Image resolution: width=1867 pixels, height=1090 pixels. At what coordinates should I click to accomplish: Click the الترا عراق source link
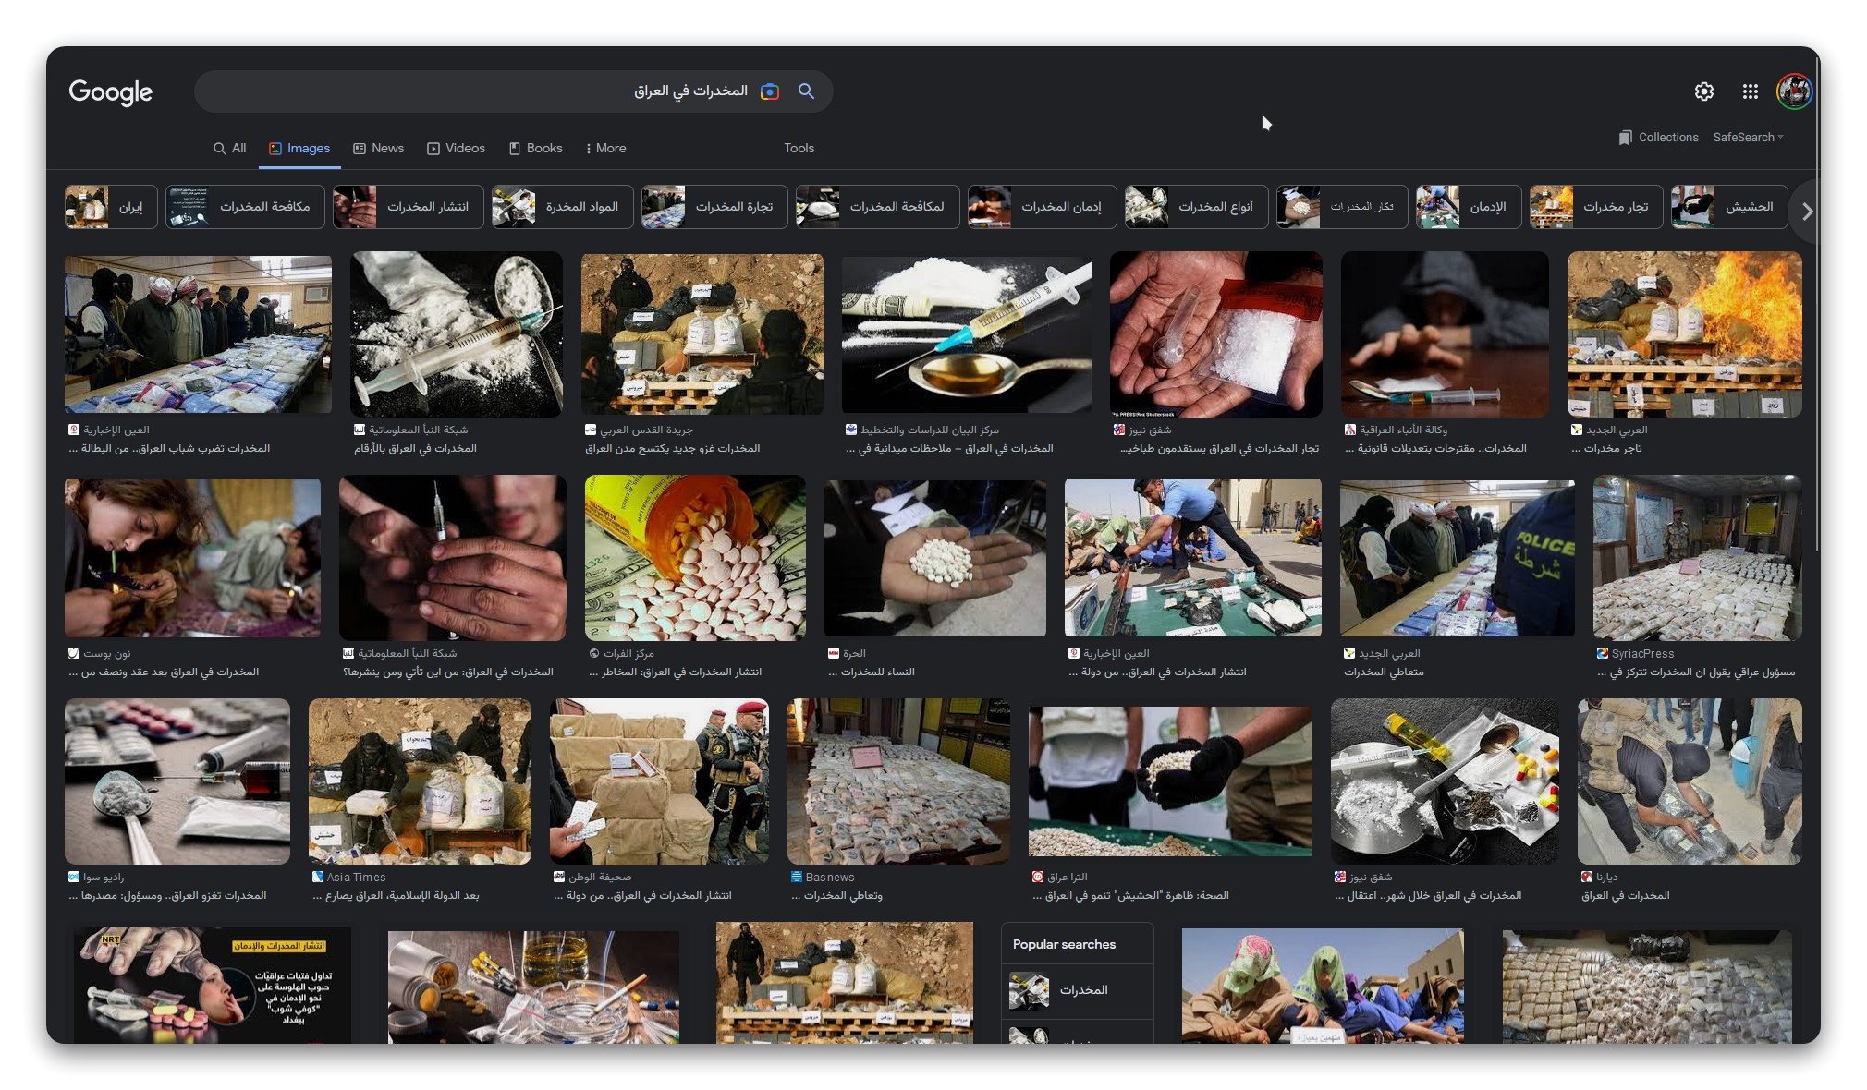point(1059,877)
